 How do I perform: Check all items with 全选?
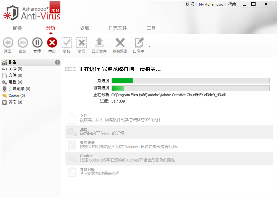(67, 43)
